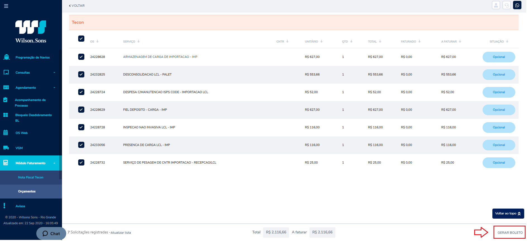The image size is (527, 241).
Task: Open the support headset icon
Action: [x=507, y=5]
